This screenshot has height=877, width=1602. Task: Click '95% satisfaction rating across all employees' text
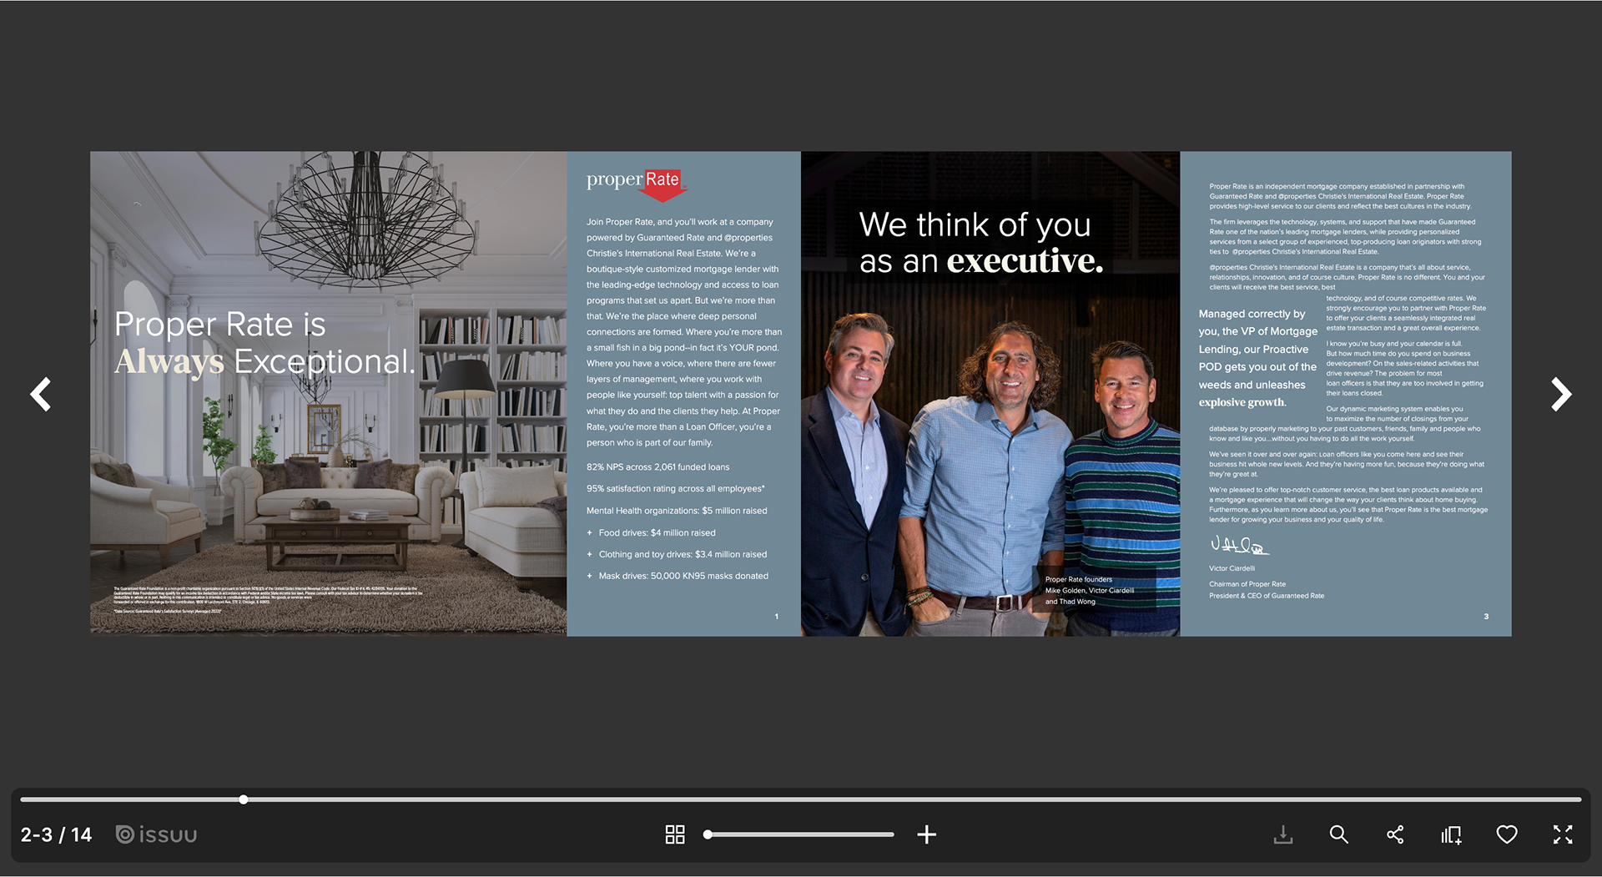pos(675,489)
